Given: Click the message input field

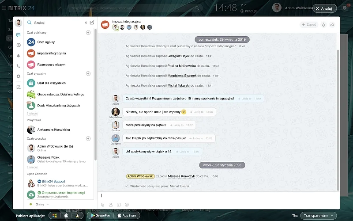Looking at the screenshot, I should [218, 196].
